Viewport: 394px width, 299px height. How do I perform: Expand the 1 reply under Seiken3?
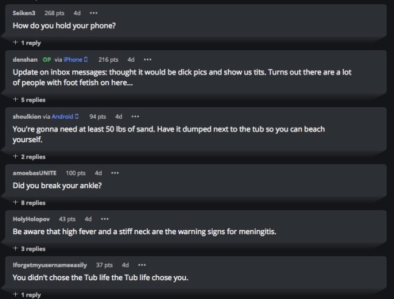27,43
